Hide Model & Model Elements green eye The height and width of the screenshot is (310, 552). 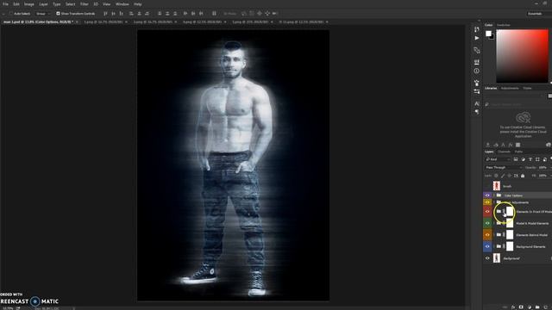tap(487, 223)
